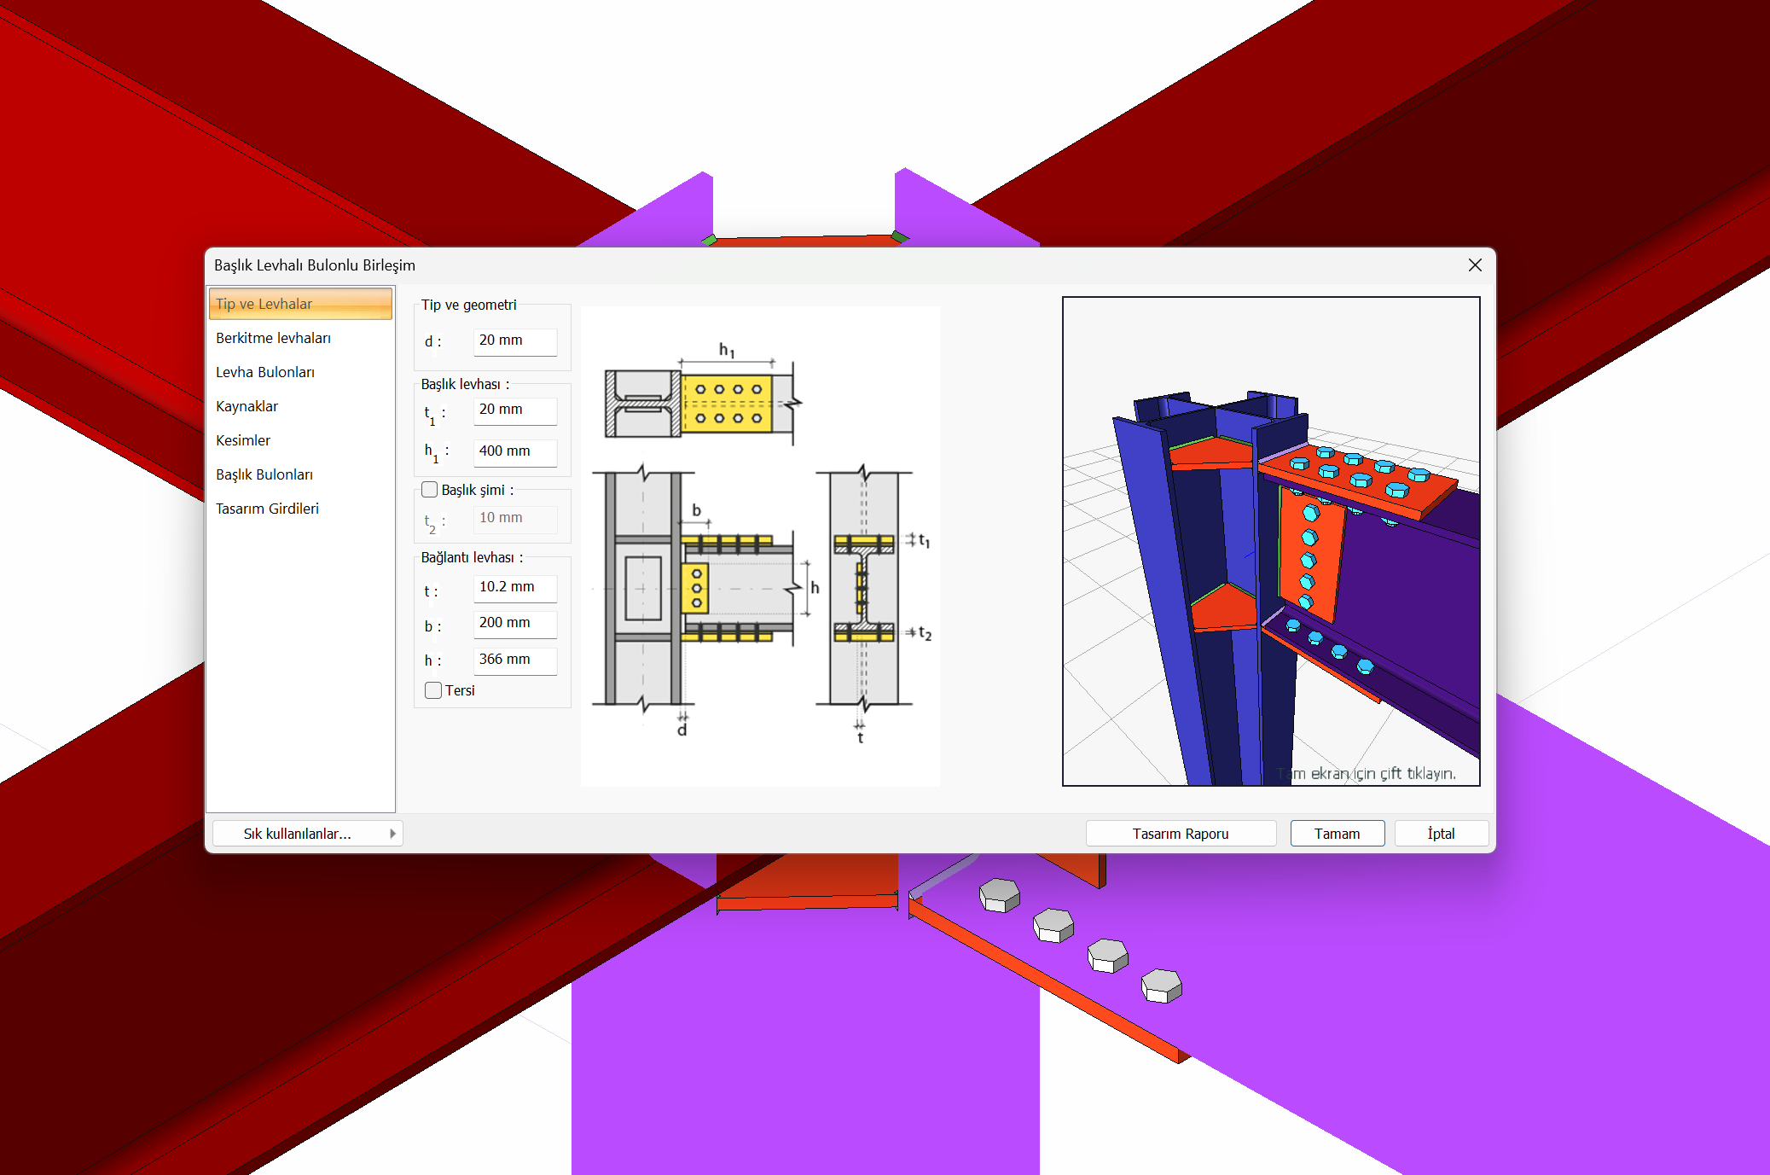This screenshot has width=1770, height=1175.
Task: Click the d value input field
Action: (x=514, y=340)
